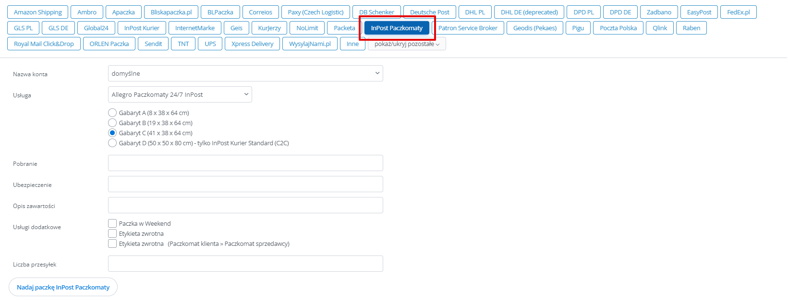
Task: Select the Geis carrier
Action: tap(236, 28)
